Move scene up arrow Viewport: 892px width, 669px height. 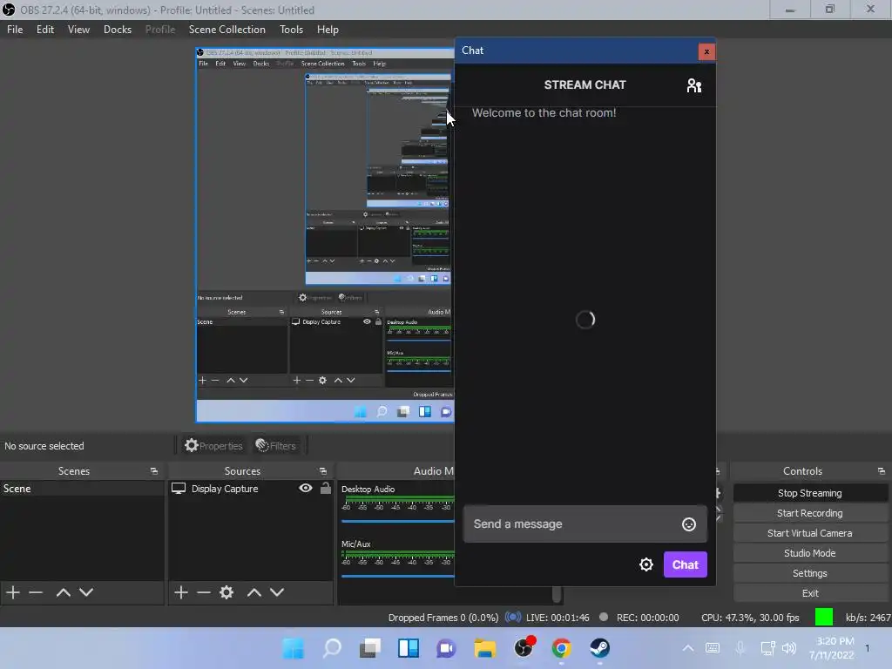point(63,592)
